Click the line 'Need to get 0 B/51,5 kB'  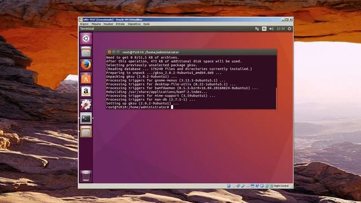pyautogui.click(x=142, y=58)
